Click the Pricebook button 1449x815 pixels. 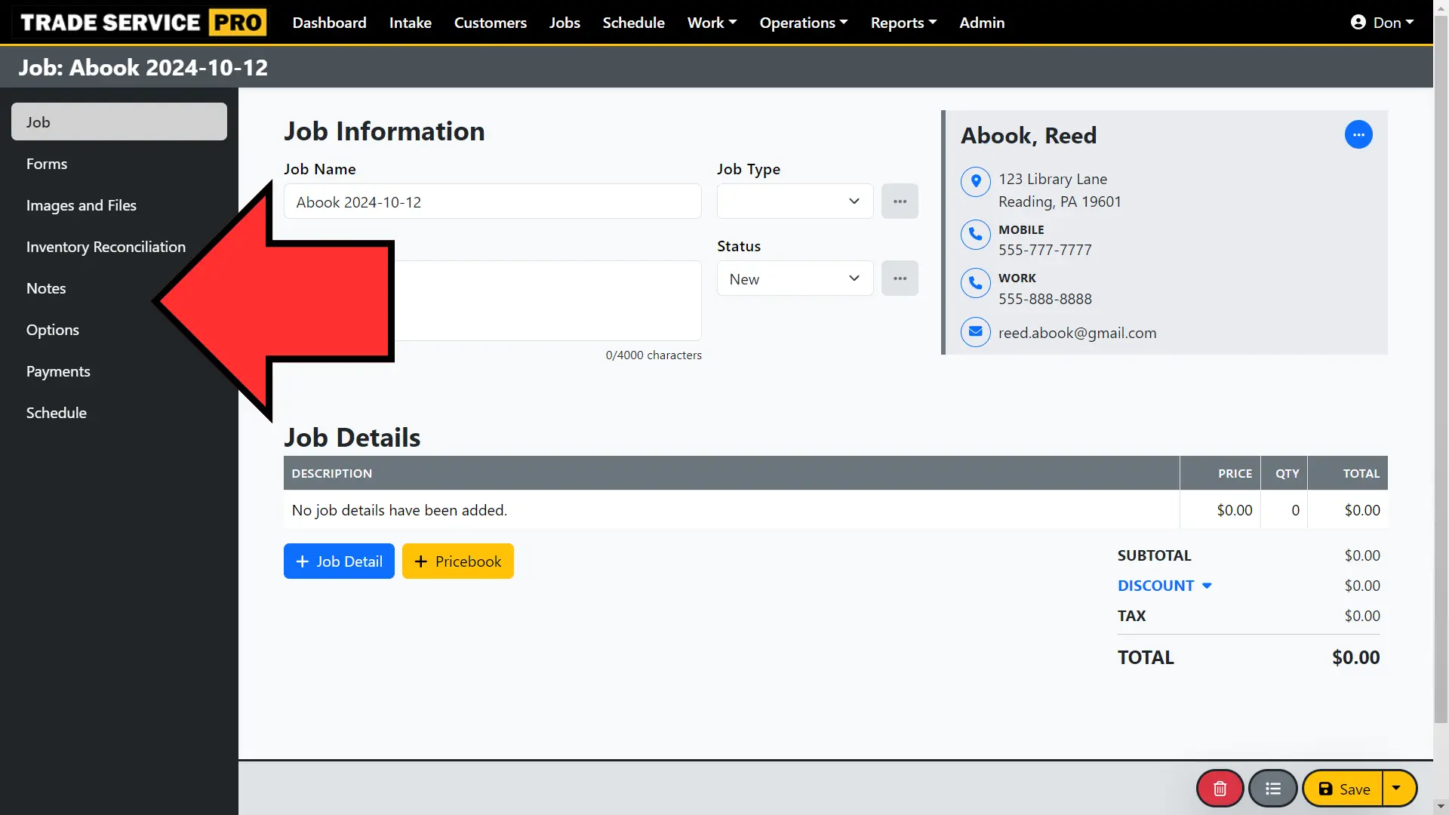(x=457, y=561)
